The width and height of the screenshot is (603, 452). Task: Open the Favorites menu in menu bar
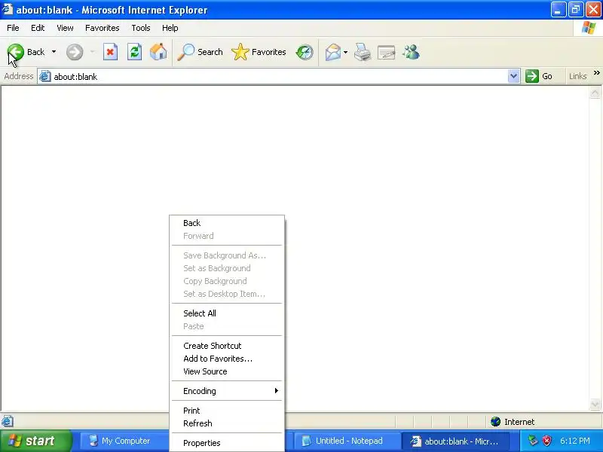pyautogui.click(x=103, y=28)
